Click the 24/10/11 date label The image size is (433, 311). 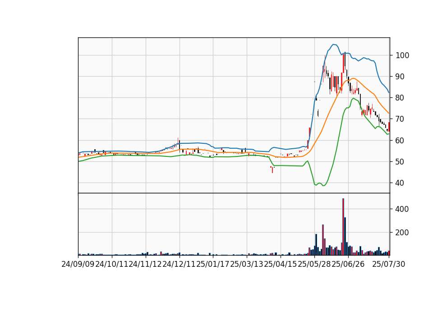pos(112,265)
